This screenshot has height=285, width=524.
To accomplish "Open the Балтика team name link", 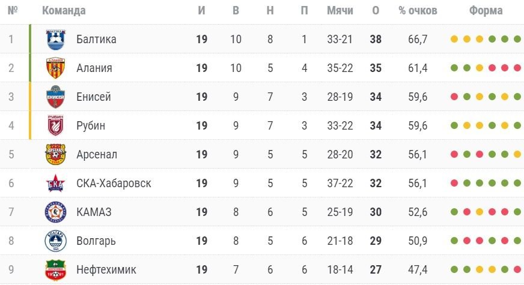I will click(x=96, y=40).
